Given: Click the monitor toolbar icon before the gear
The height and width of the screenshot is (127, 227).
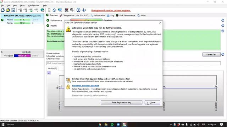Looking at the screenshot, I should point(67,10).
